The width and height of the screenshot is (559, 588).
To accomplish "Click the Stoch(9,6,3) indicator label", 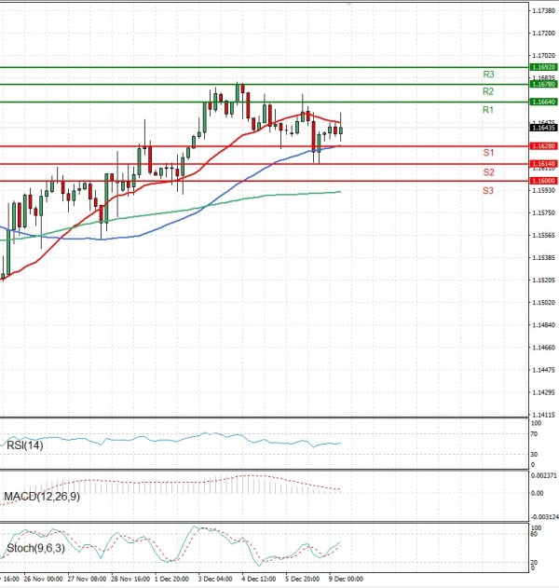I will 34,549.
